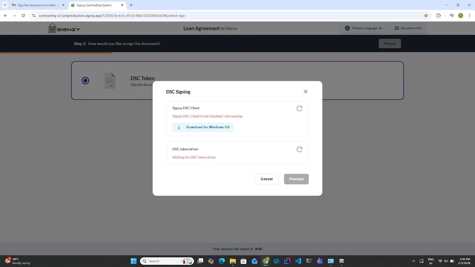475x267 pixels.
Task: Click the Proceed button in the Step 2 bar
Action: point(390,44)
